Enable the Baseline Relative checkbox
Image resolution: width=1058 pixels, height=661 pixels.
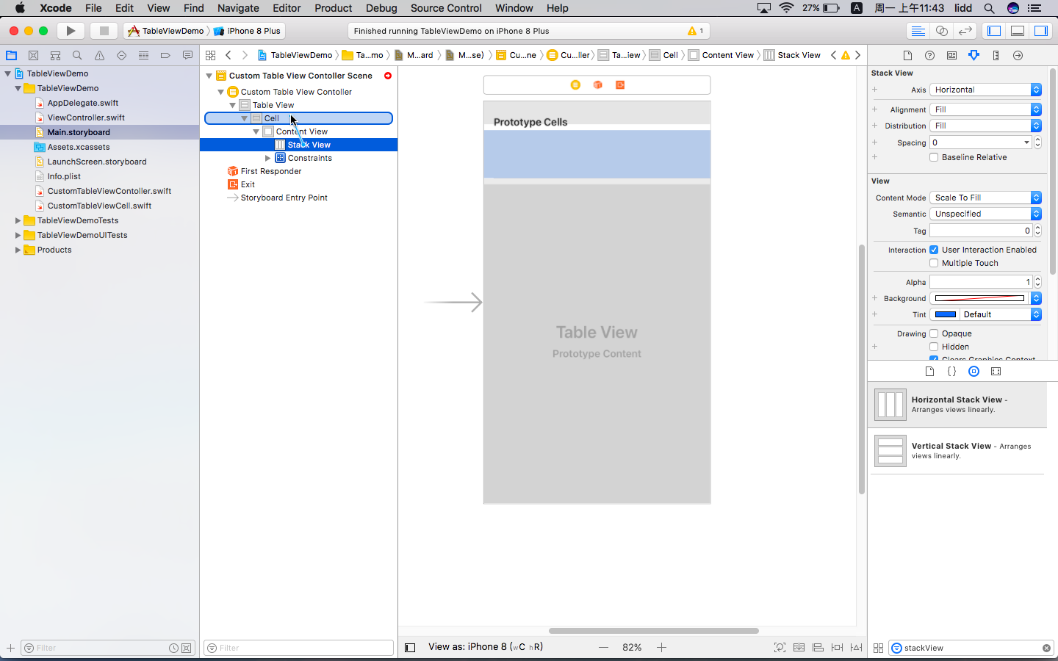(x=934, y=157)
